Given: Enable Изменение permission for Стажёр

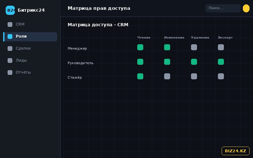Looking at the screenshot, I should (167, 76).
